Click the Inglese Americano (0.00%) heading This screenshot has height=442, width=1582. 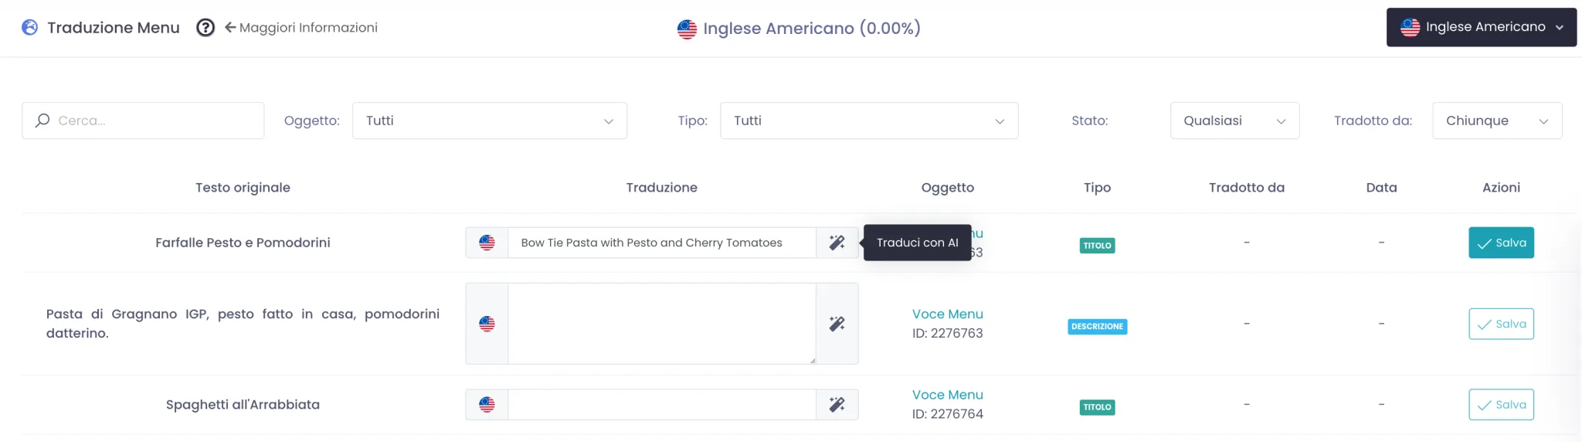coord(812,29)
